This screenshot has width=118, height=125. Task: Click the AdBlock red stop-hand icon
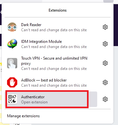pos(12,82)
